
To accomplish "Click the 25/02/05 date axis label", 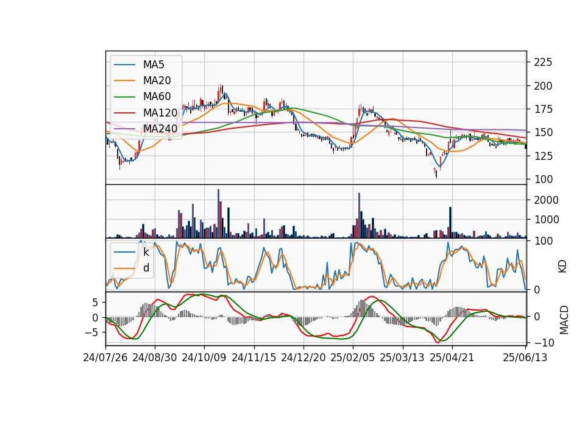I will [x=353, y=358].
